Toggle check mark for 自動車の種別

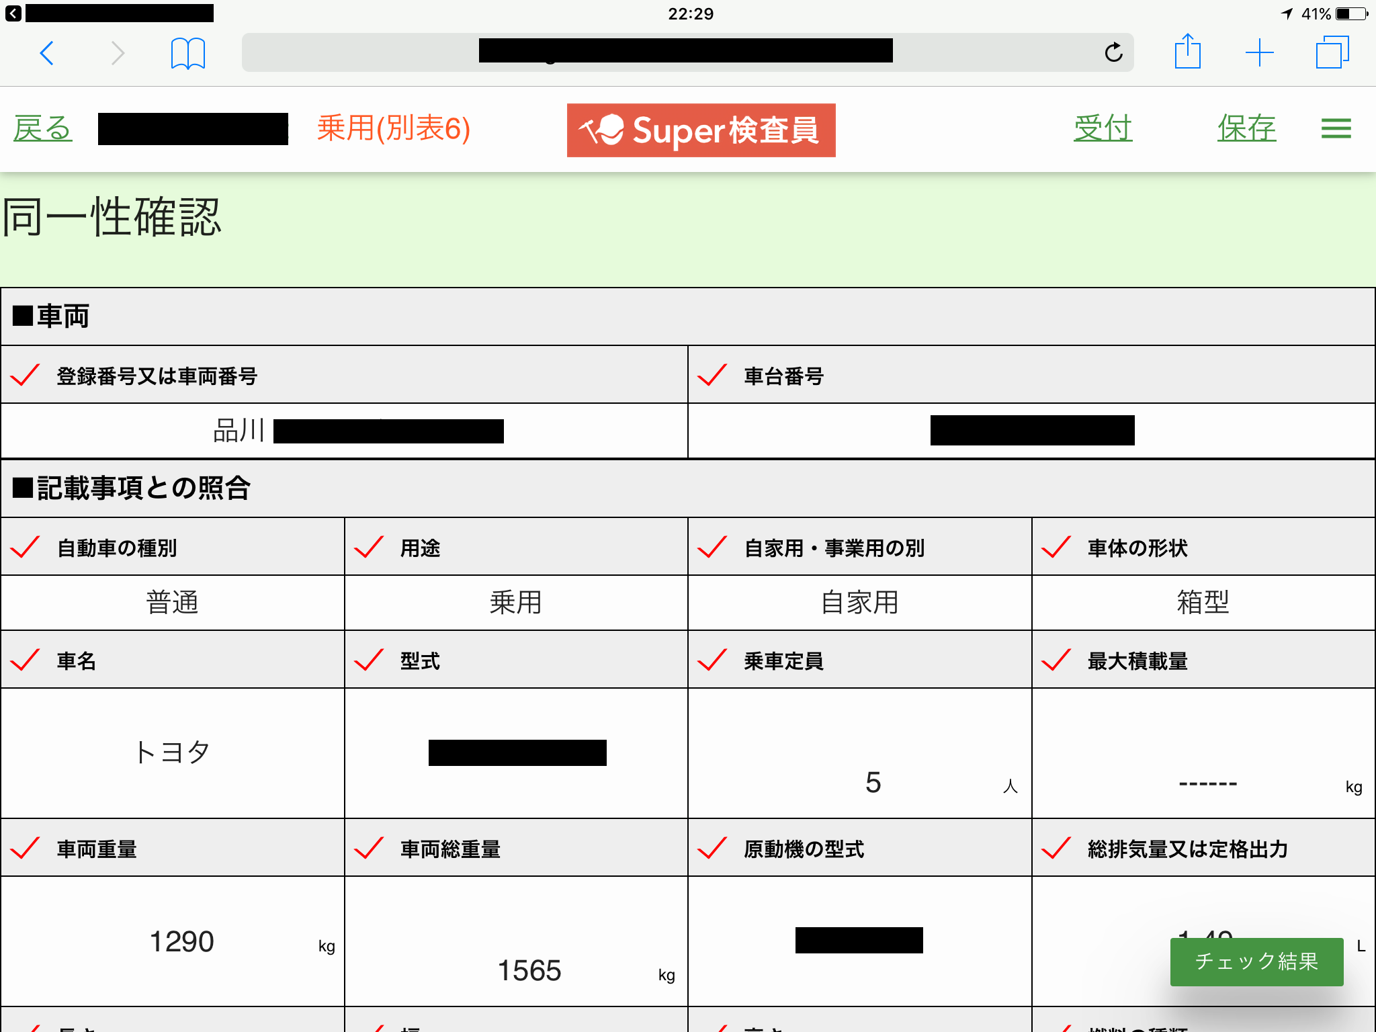point(26,548)
